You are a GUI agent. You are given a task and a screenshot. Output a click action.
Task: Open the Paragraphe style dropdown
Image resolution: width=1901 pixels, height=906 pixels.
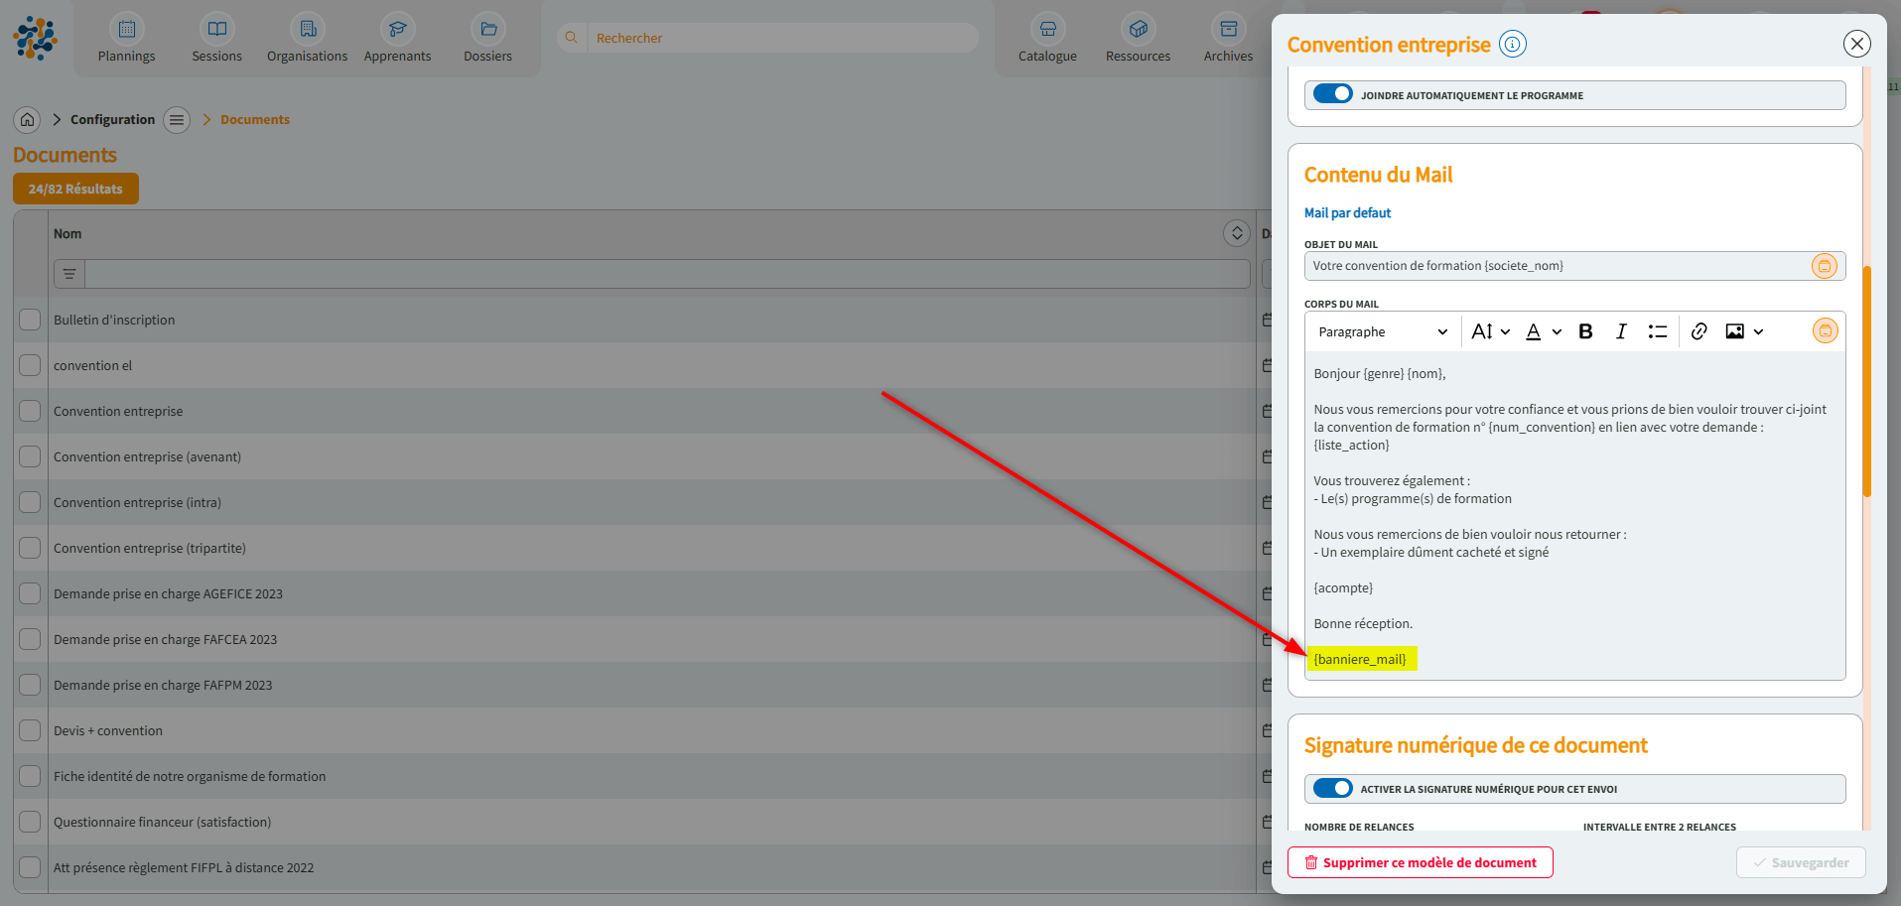1382,331
